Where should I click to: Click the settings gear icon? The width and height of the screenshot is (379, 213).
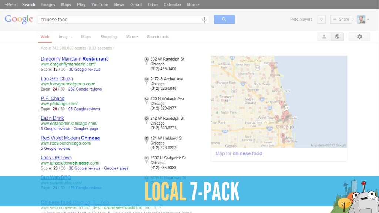[x=359, y=37]
